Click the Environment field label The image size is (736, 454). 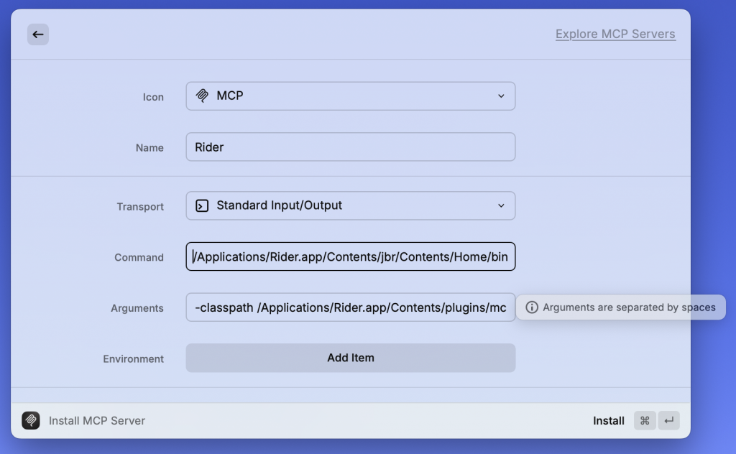[133, 358]
